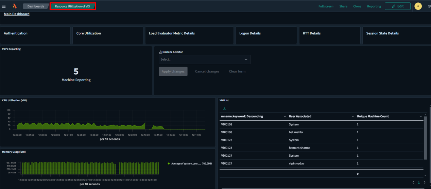431x189 pixels.
Task: Go to Dashboards breadcrumb
Action: click(35, 6)
